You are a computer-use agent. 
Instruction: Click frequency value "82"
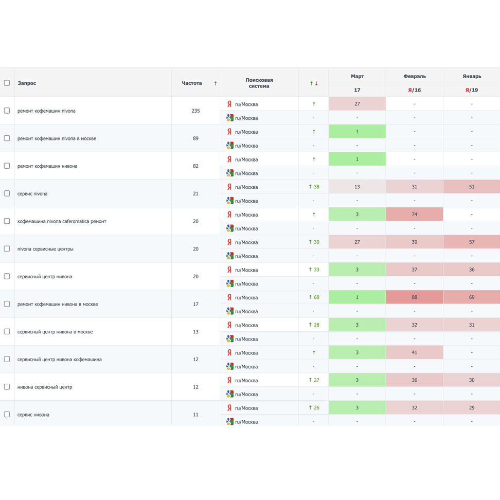[195, 166]
